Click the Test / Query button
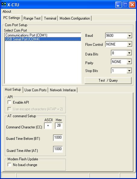 (108, 80)
